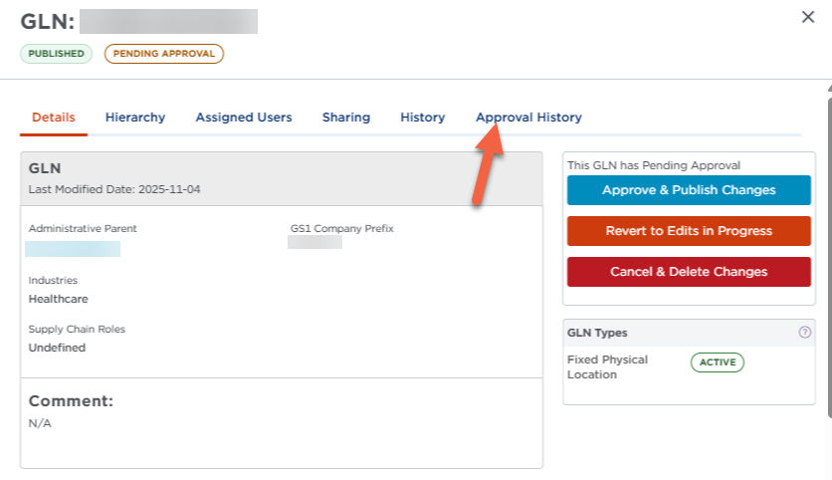Select the Details tab
This screenshot has height=480, width=832.
(x=54, y=118)
